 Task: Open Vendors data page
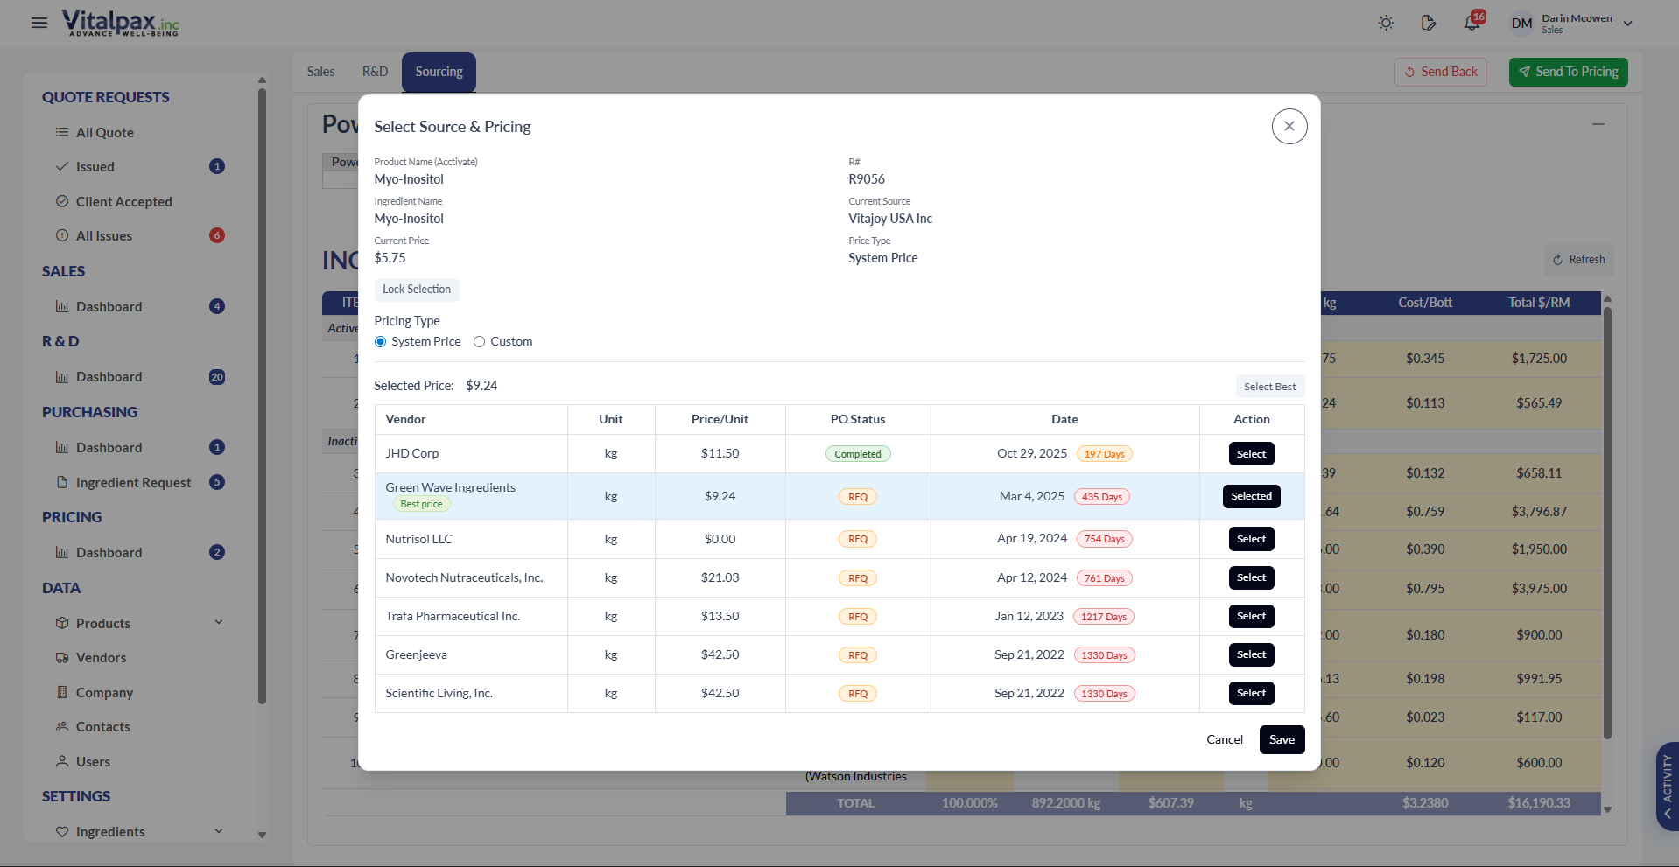pyautogui.click(x=101, y=657)
